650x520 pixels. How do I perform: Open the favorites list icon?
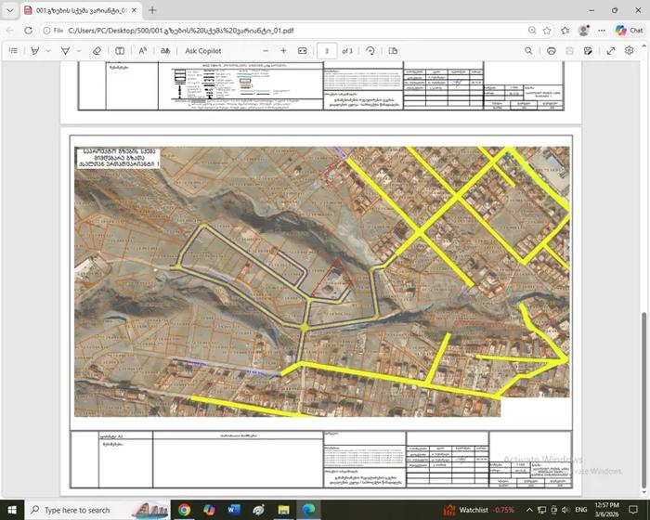point(565,31)
